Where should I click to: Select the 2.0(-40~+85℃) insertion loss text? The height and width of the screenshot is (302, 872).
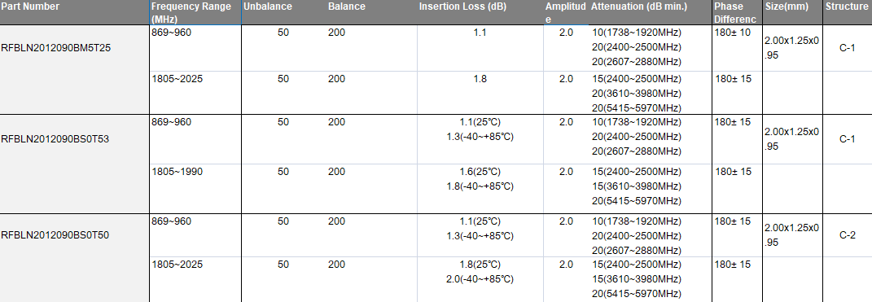(480, 278)
